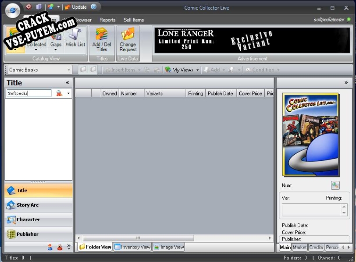356x262 pixels.
Task: Click the blue books quick-access icon
Action: coord(39,7)
